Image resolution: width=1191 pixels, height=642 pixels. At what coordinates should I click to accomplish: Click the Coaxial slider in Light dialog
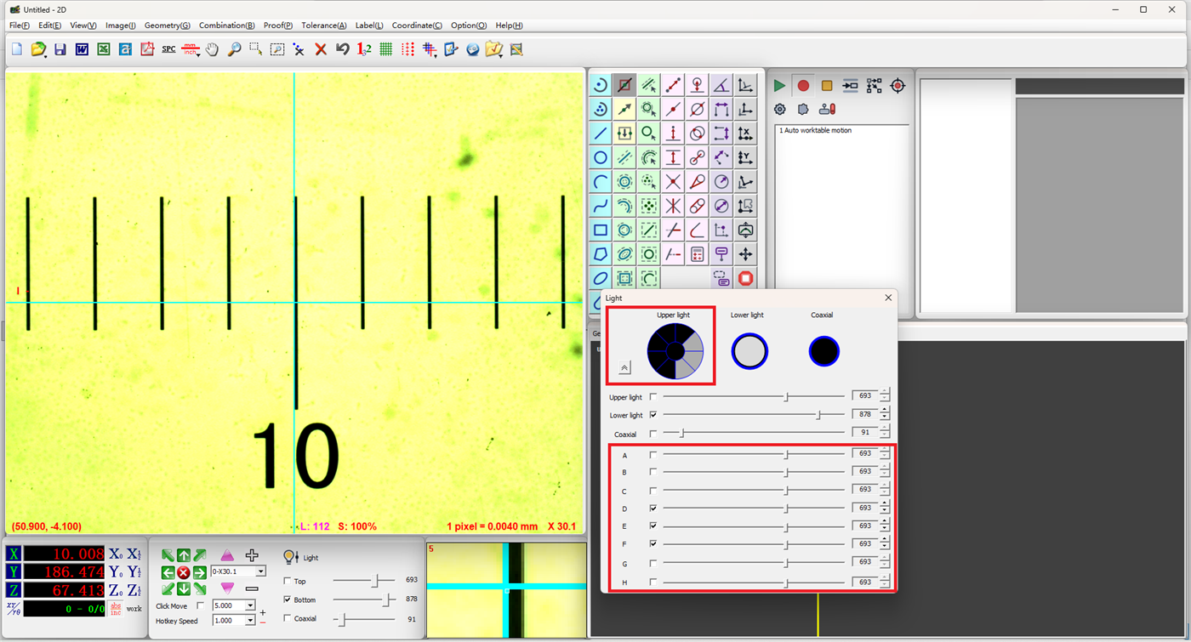[x=754, y=434]
